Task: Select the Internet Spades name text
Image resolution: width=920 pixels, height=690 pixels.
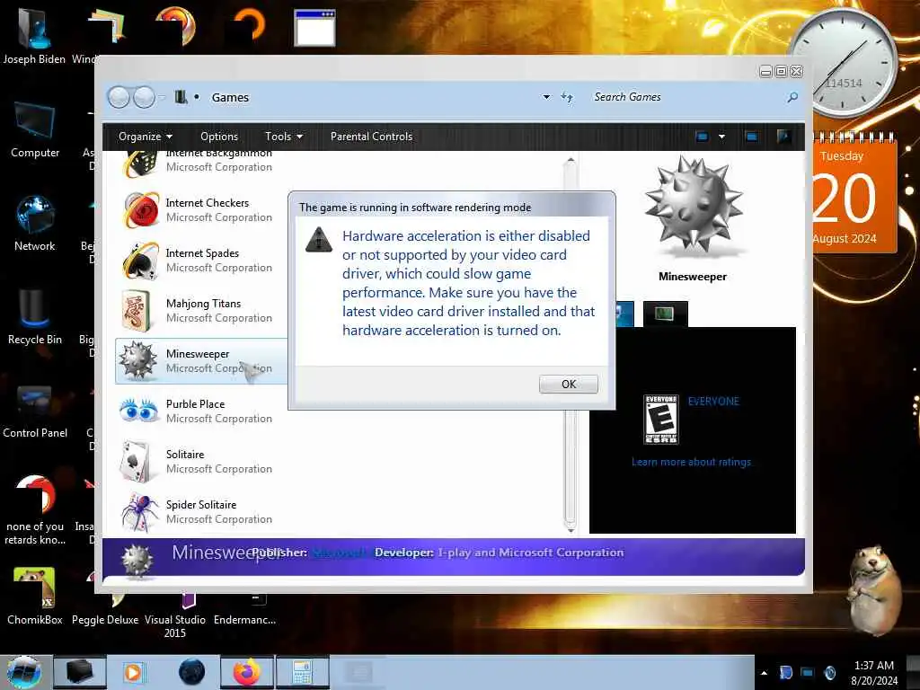Action: click(202, 252)
